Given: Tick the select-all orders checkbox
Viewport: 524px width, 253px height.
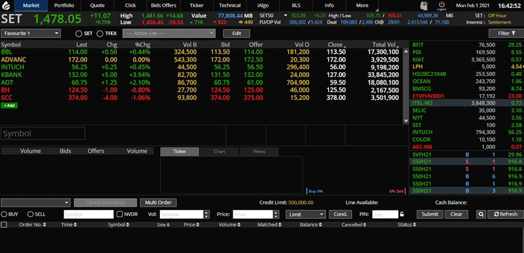Looking at the screenshot, I should tap(4, 225).
